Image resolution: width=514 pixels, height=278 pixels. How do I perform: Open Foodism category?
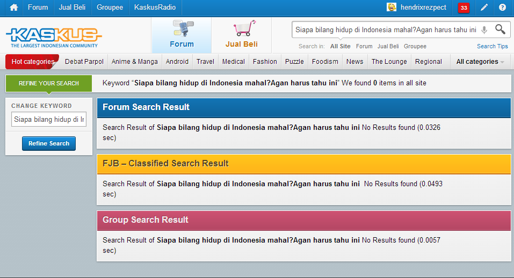[325, 62]
